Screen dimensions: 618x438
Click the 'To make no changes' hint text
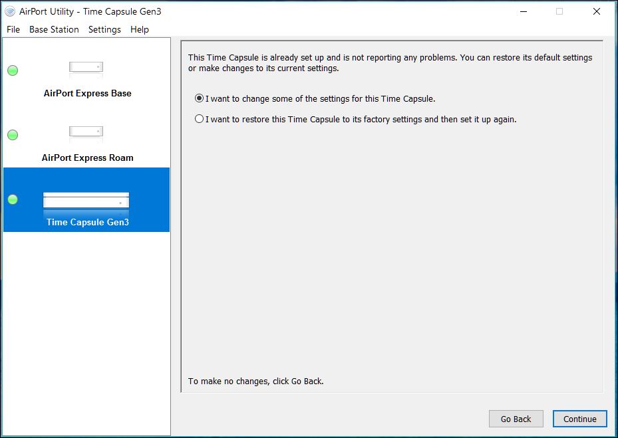(256, 382)
